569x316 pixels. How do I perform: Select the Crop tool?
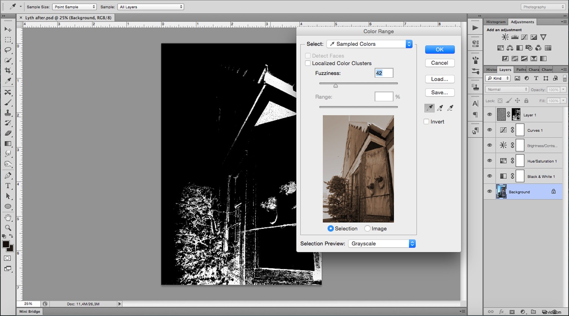tap(8, 71)
